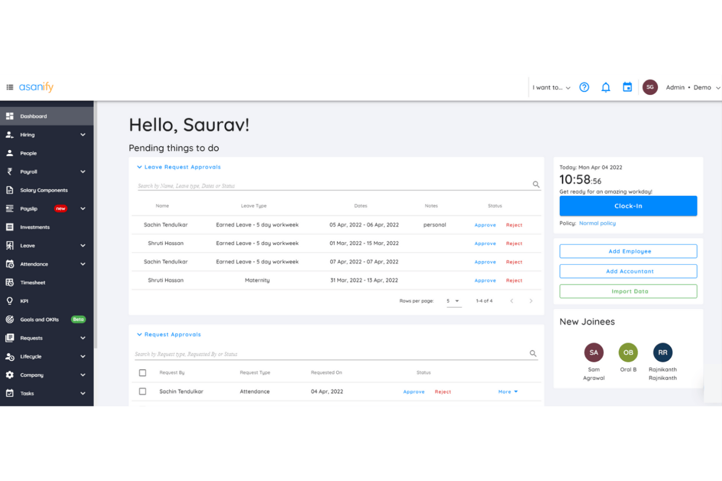Click the search icon in Leave Request Approvals

[x=536, y=184]
